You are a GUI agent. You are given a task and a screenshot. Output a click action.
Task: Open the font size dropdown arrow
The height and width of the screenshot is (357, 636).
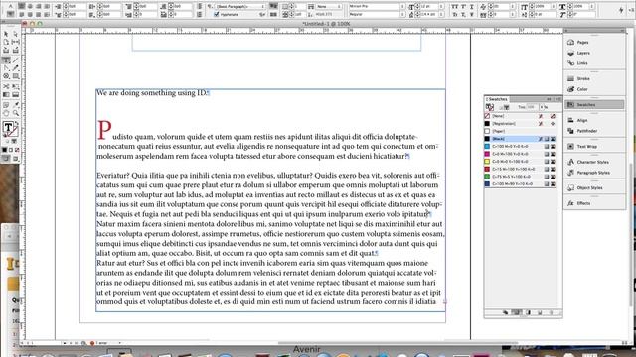441,7
